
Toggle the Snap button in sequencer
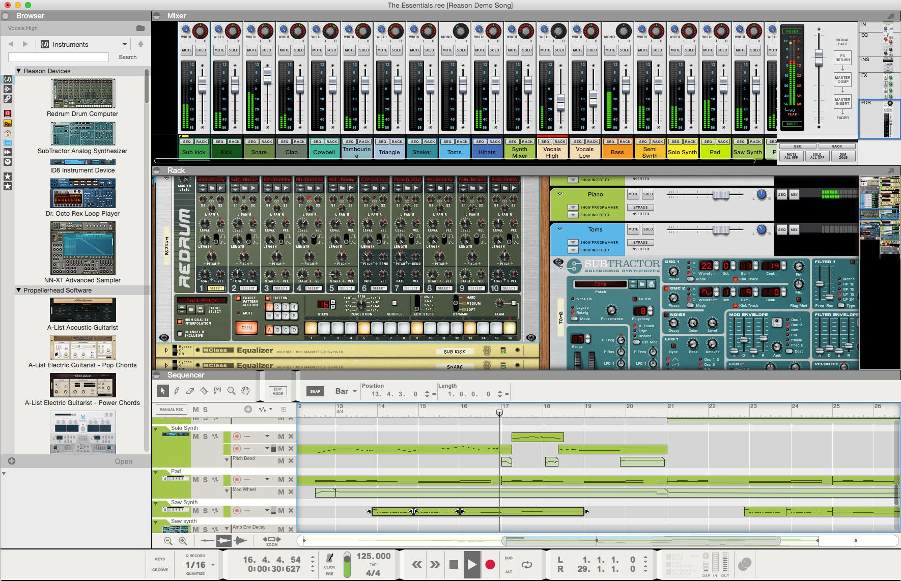(x=315, y=391)
